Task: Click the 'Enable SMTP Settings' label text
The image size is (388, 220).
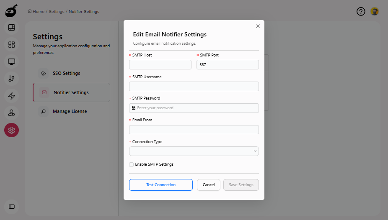Action: pos(154,164)
